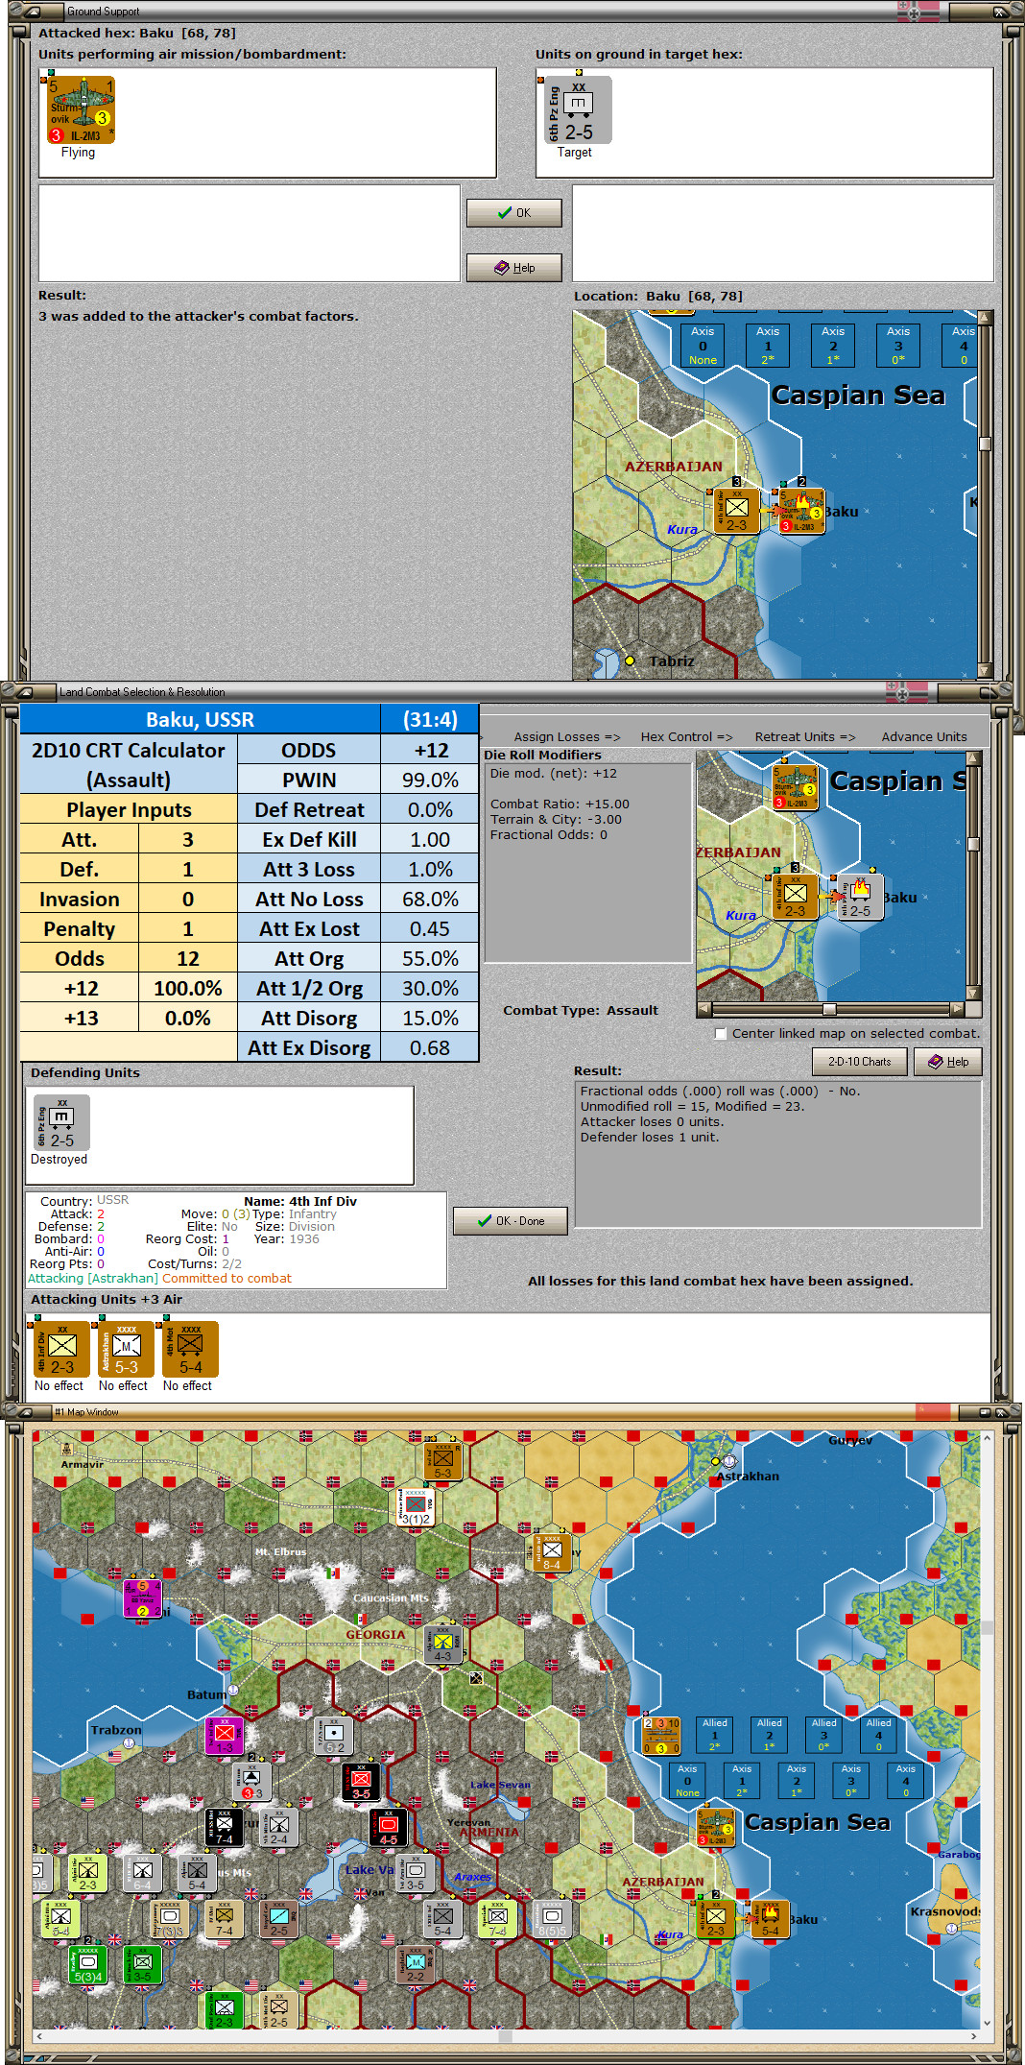The height and width of the screenshot is (2065, 1025).
Task: Click the magenta 1-3 counter near Batum
Action: point(224,1736)
